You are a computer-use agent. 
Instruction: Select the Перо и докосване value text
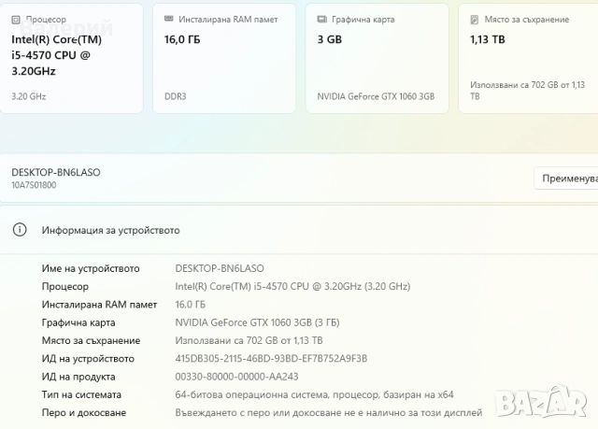click(x=329, y=412)
